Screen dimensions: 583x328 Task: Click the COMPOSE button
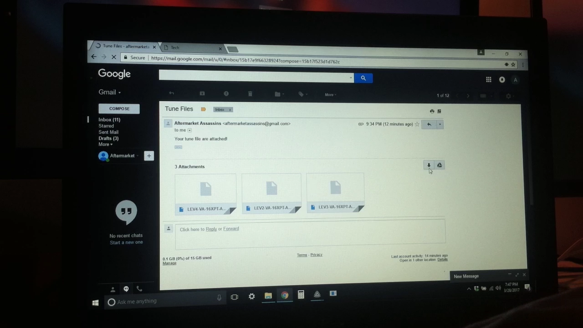pos(119,109)
